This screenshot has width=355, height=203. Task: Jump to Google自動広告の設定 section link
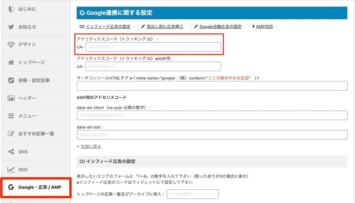[x=221, y=27]
